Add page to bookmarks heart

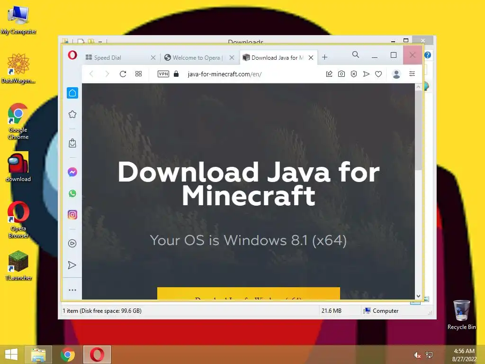click(x=378, y=74)
